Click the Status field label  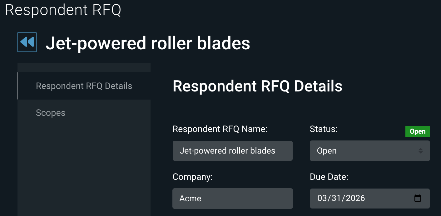pos(324,129)
